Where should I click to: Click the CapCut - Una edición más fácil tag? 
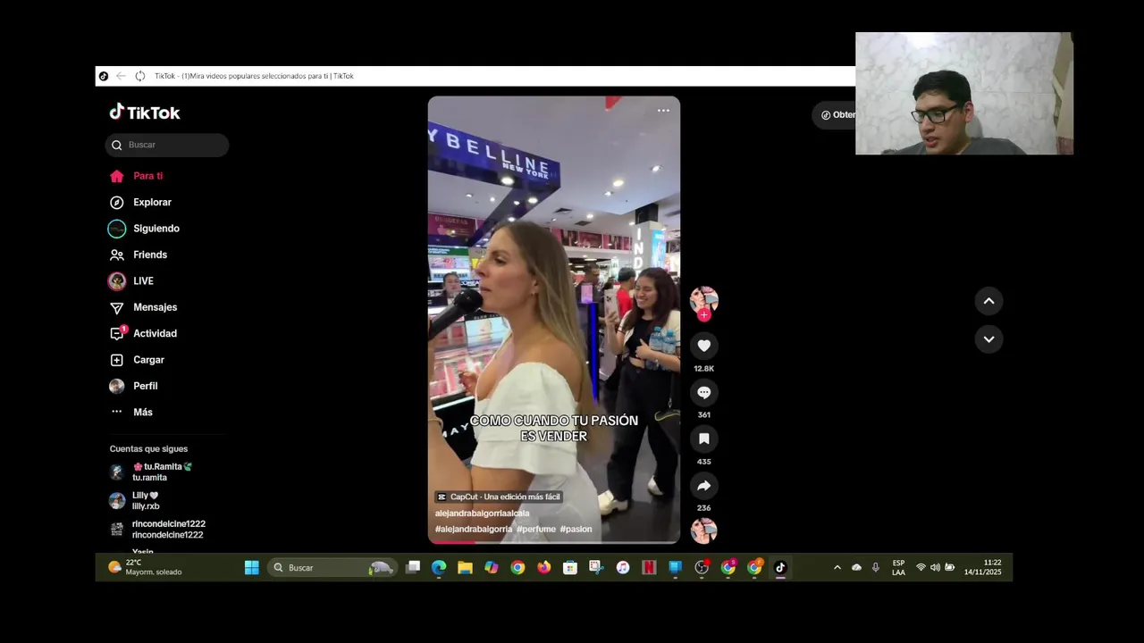[x=499, y=497]
